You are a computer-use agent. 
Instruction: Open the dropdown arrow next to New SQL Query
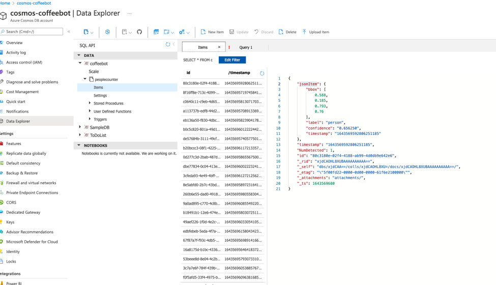click(x=172, y=33)
